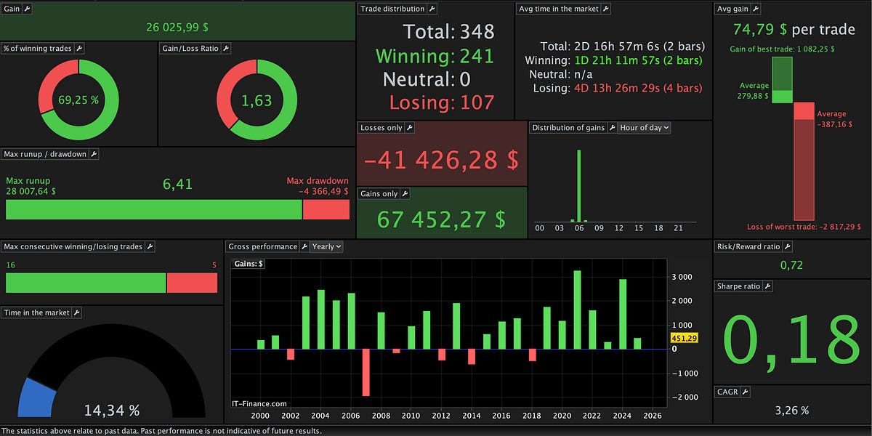
Task: Click the 14,34 % time in market value
Action: click(111, 411)
